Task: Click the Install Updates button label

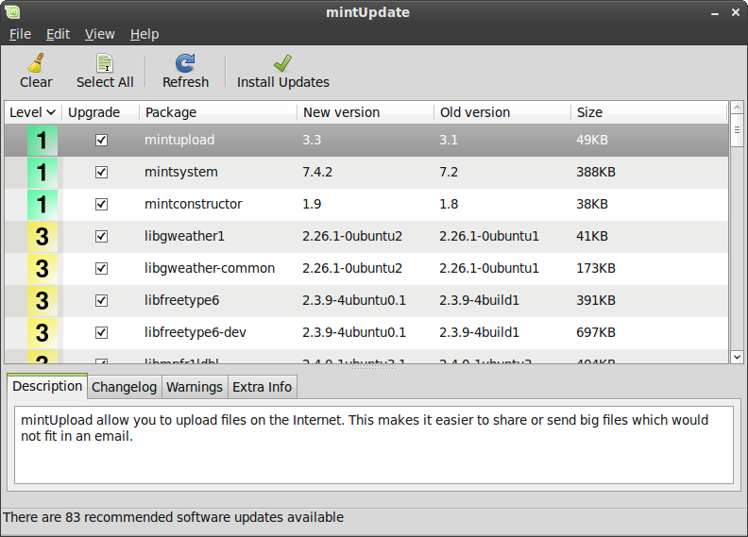Action: (x=283, y=82)
